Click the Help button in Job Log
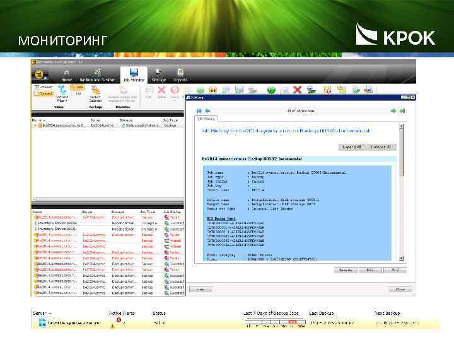Screen dimensions: 454x340 coord(201,289)
